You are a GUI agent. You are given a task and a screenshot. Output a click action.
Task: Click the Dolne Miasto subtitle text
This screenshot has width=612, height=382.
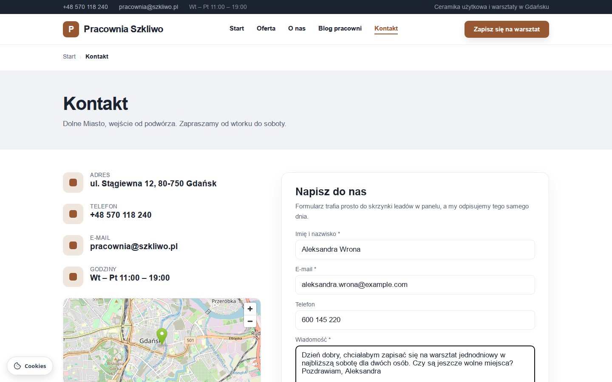(175, 124)
